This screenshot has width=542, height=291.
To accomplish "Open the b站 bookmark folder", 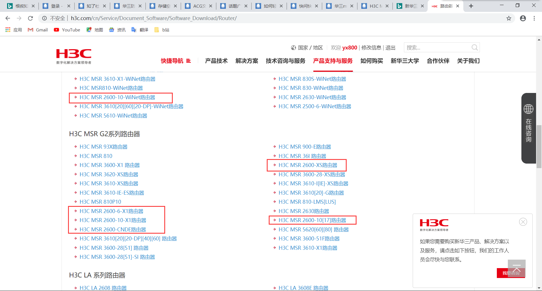I will [x=162, y=30].
